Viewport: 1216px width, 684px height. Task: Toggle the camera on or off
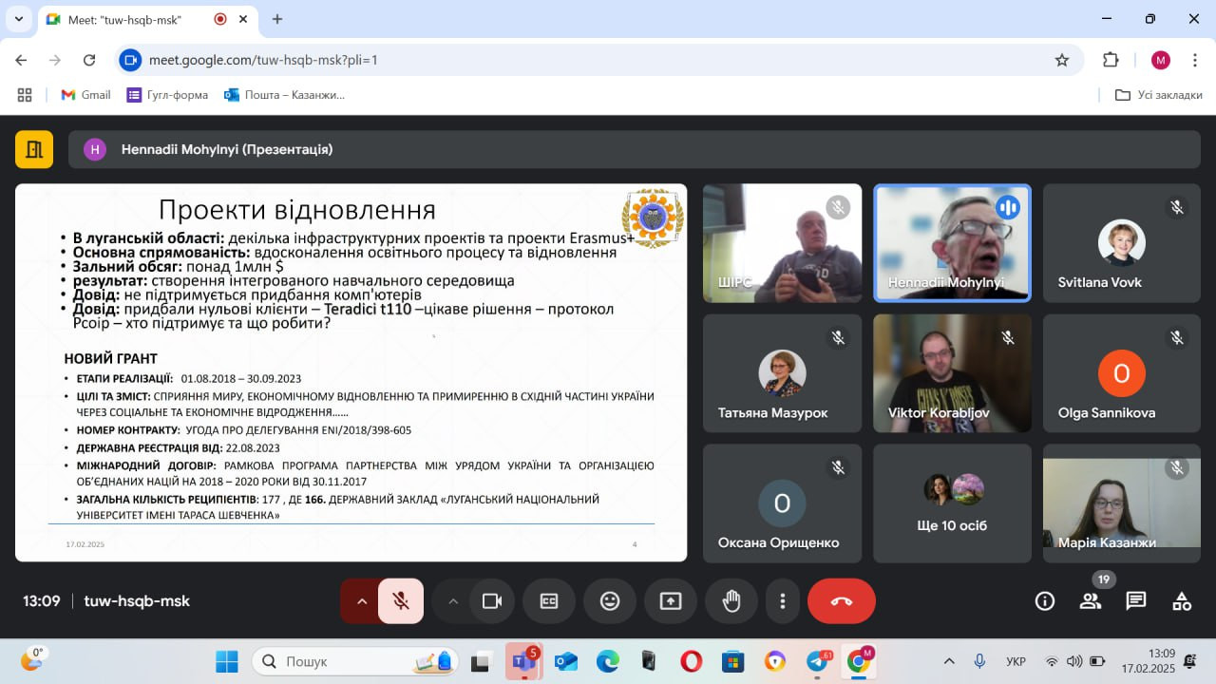(x=492, y=601)
